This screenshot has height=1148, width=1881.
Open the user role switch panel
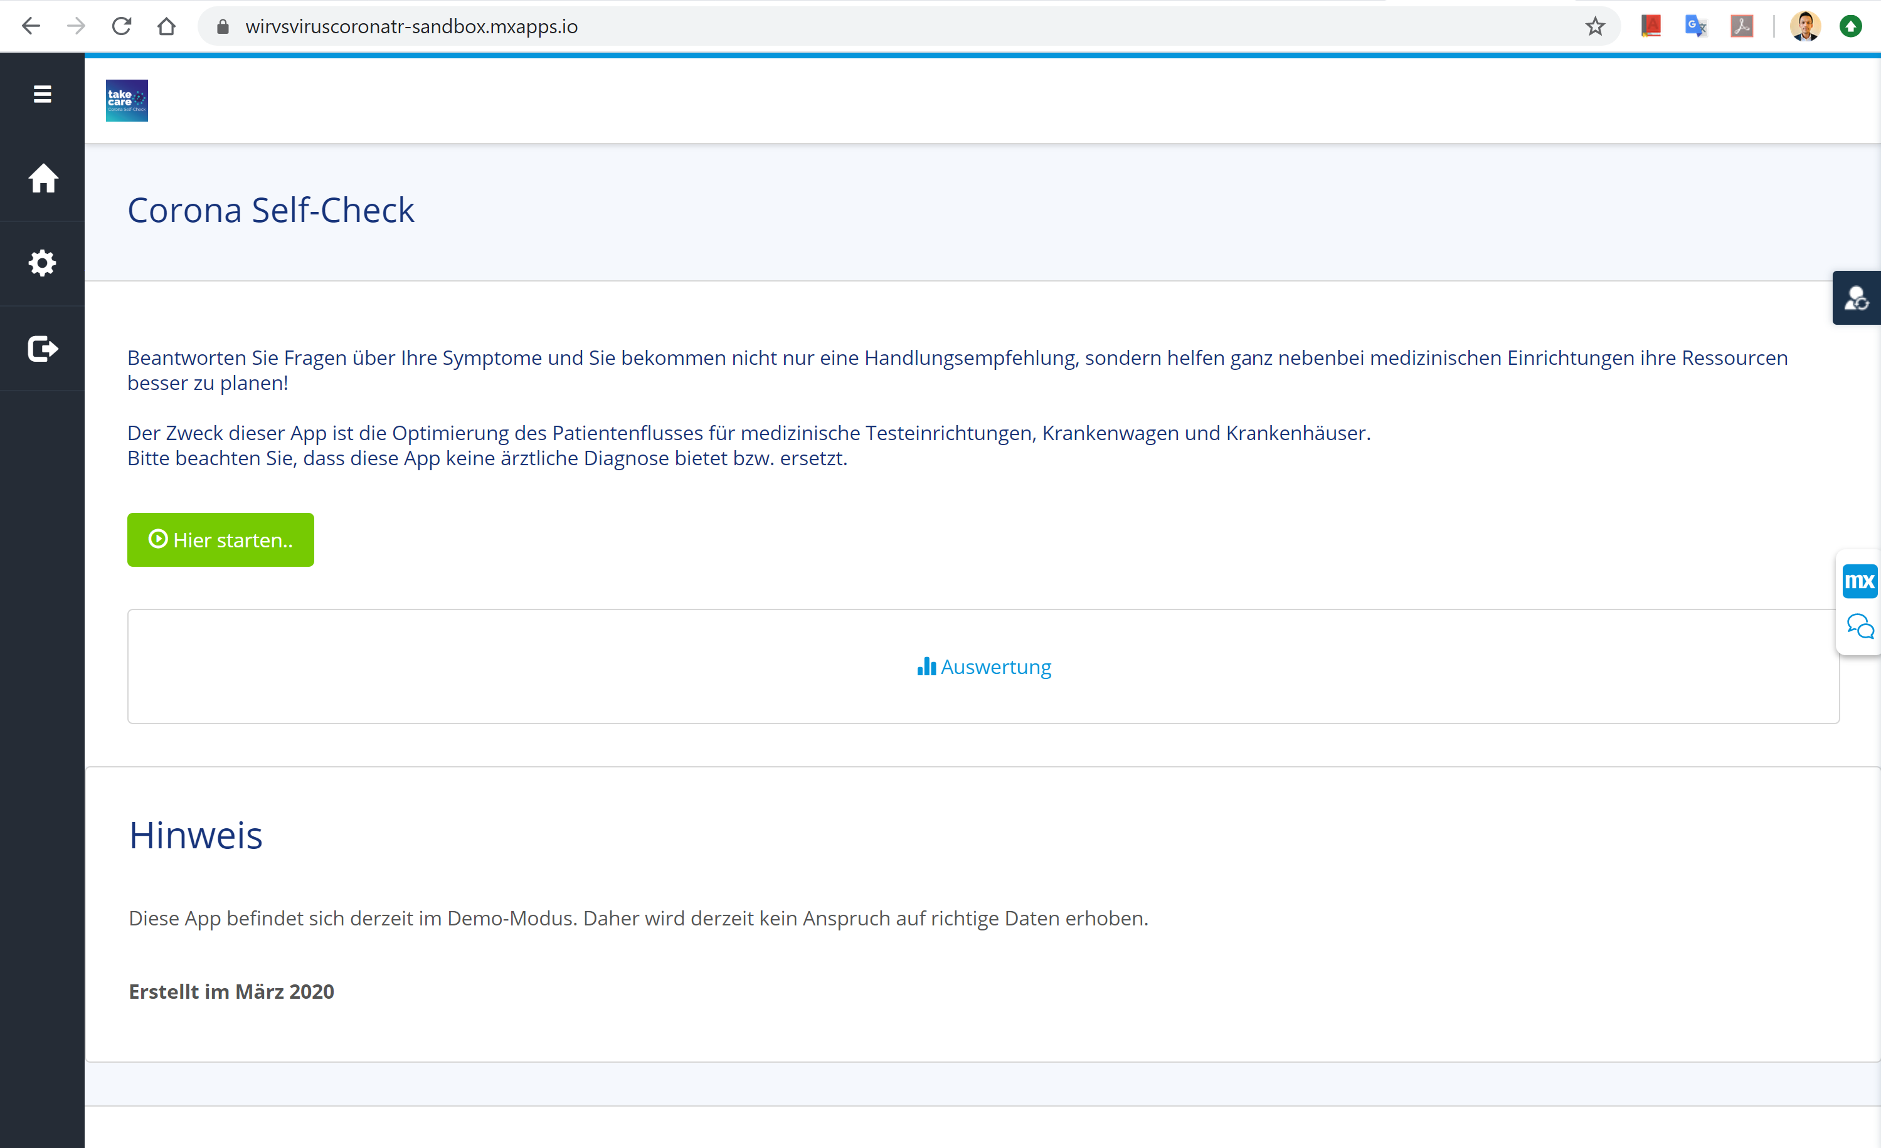pos(1856,298)
